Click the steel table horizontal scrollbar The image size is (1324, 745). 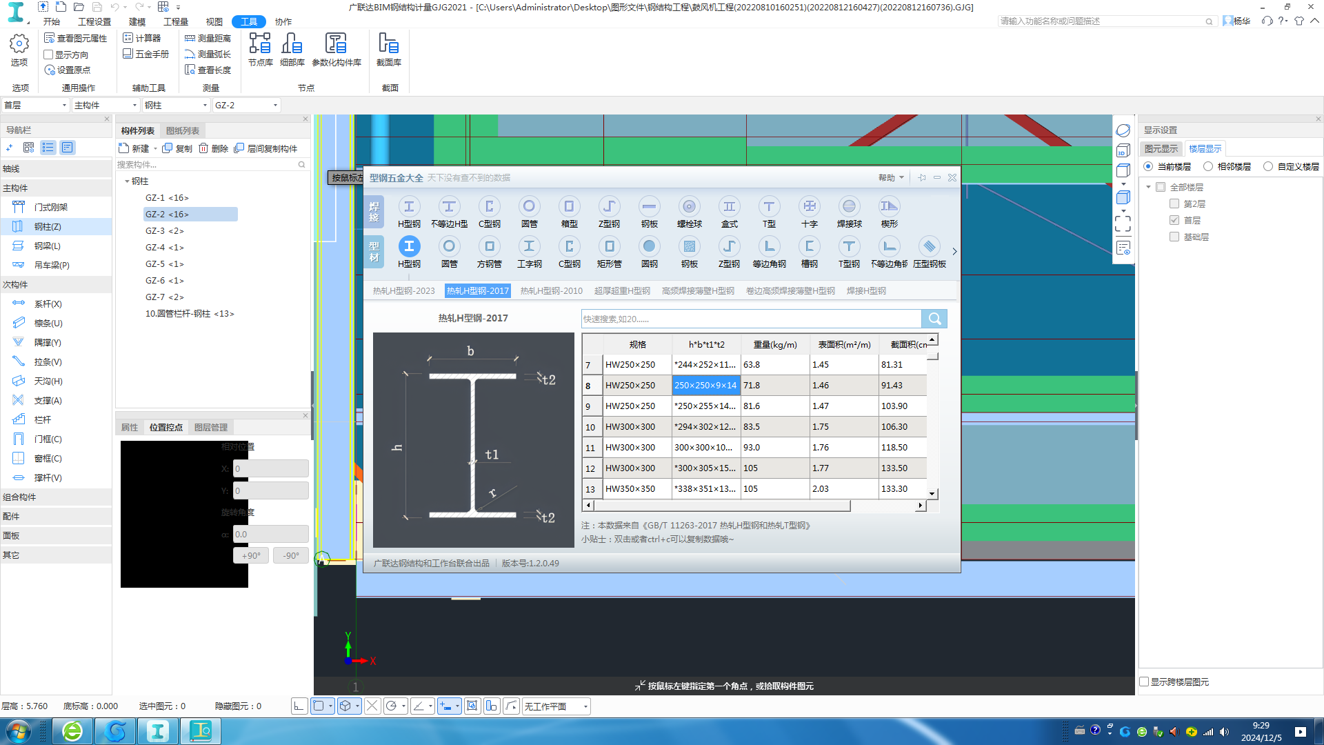721,506
